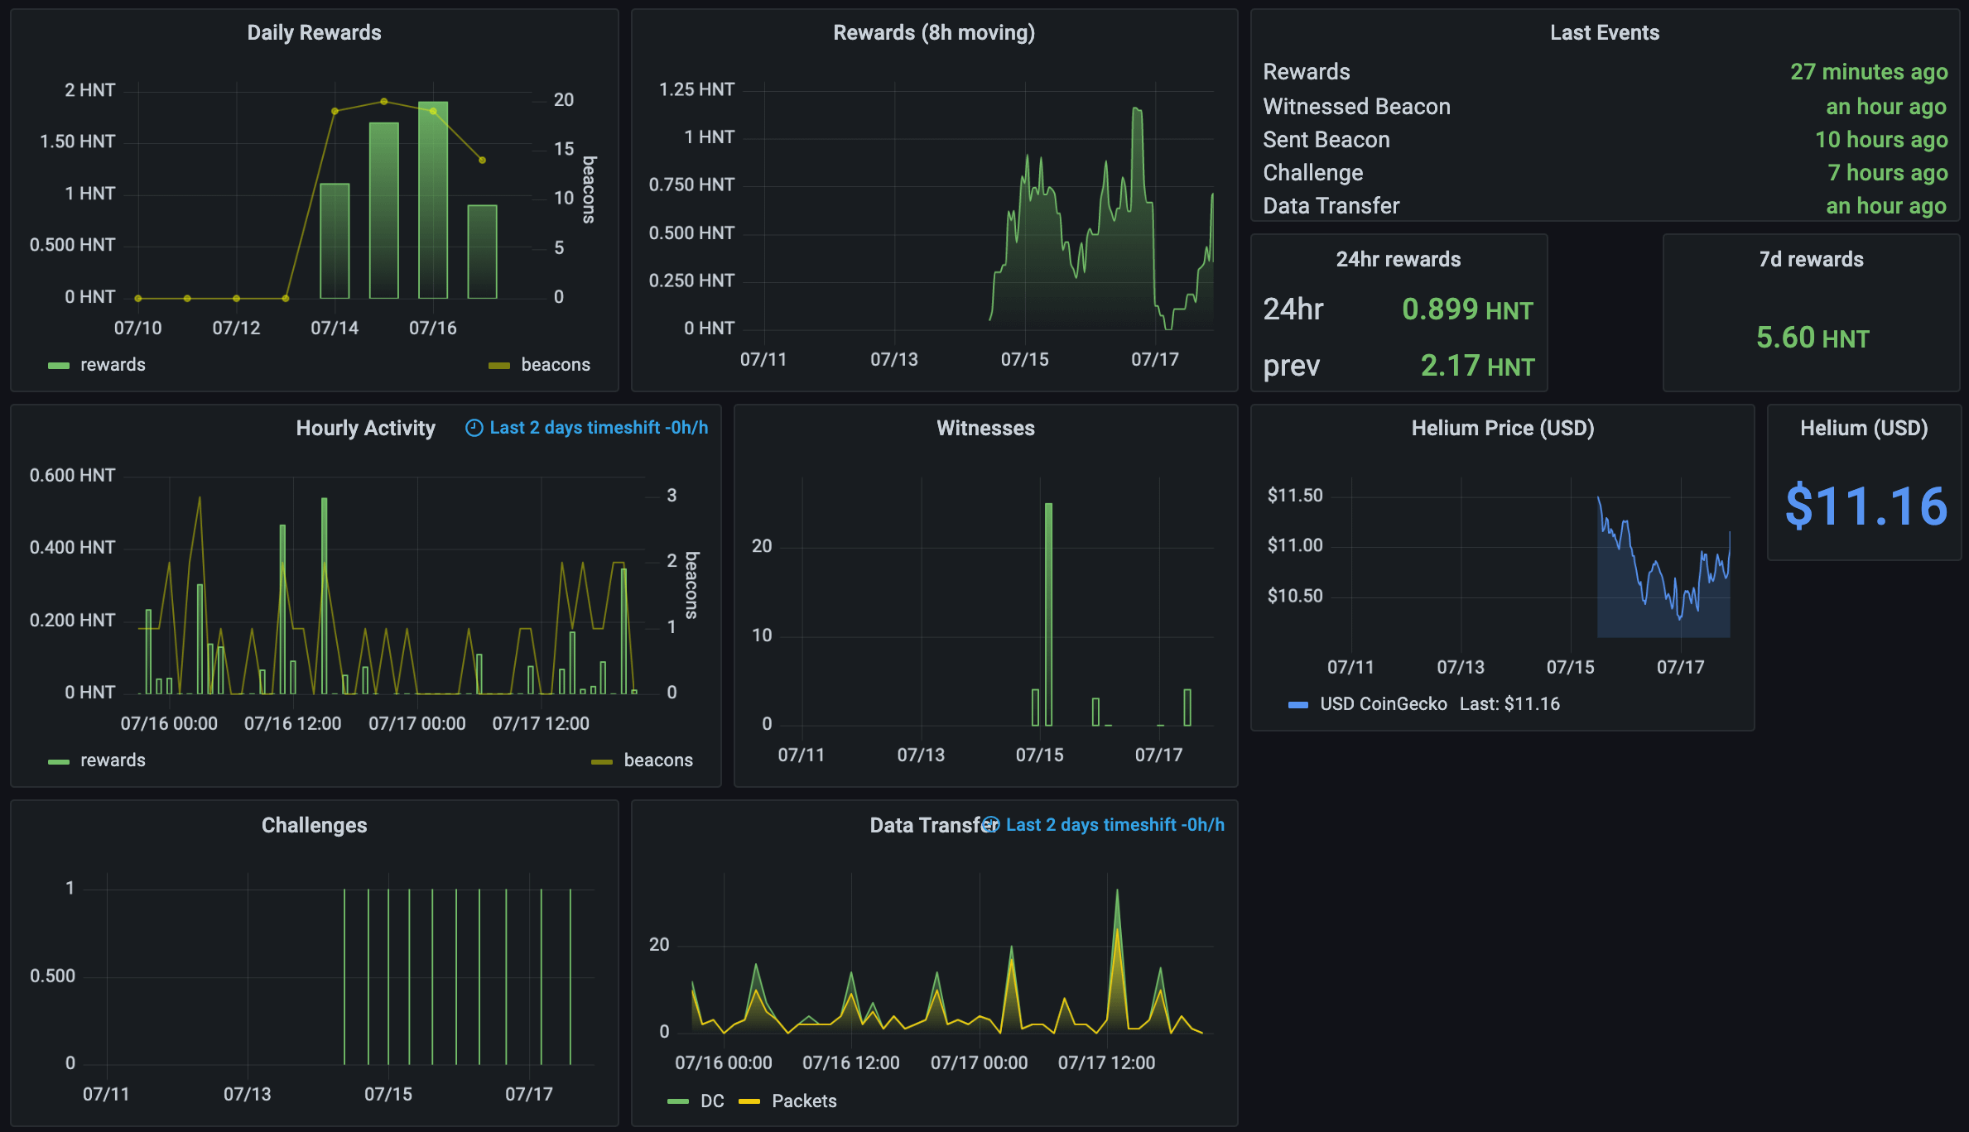The height and width of the screenshot is (1132, 1969).
Task: Click the yellow Packets legend marker in Data Transfer
Action: point(749,1101)
